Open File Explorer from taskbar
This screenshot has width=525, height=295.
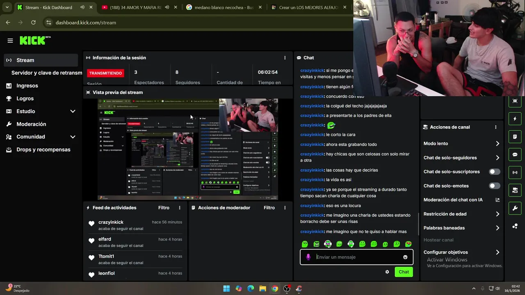tap(262, 288)
